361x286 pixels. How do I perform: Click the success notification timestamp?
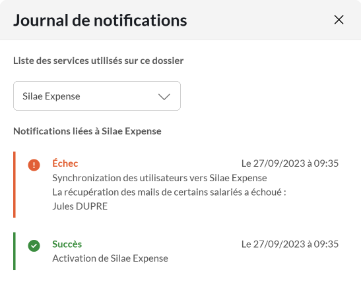[x=290, y=244]
